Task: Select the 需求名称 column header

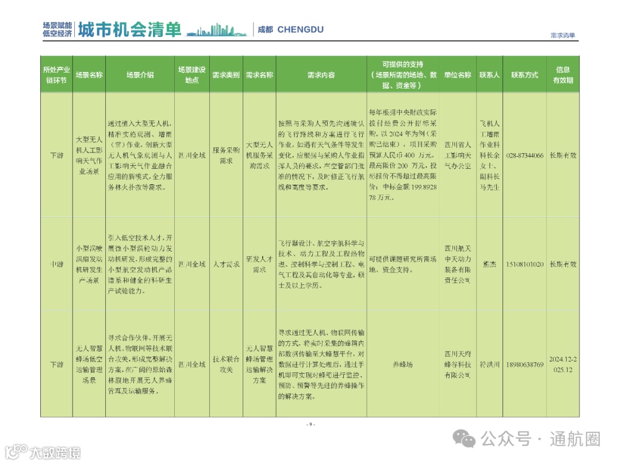Action: pos(259,75)
